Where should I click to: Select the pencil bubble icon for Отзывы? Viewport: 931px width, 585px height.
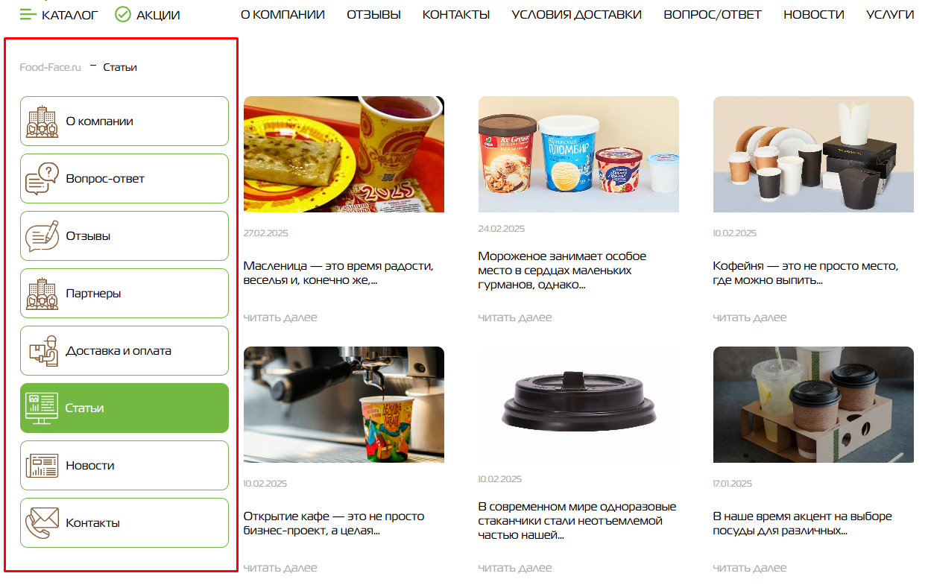point(42,236)
